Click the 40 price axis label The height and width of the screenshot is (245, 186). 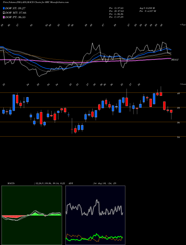point(178,94)
